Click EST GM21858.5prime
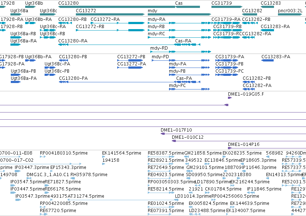Screen dimensions: 306x216 pyautogui.click(x=203, y=153)
